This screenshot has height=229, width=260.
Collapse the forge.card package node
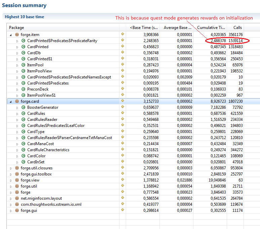tap(11, 101)
